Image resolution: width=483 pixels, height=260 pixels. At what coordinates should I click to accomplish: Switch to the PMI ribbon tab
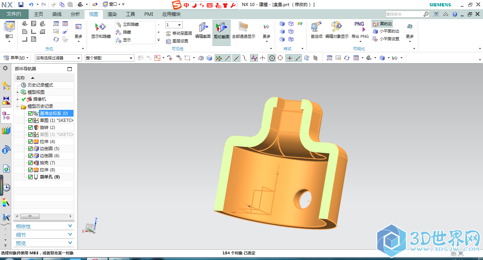pos(149,14)
